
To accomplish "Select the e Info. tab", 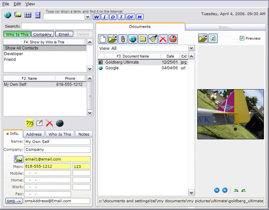I will click(x=13, y=134).
